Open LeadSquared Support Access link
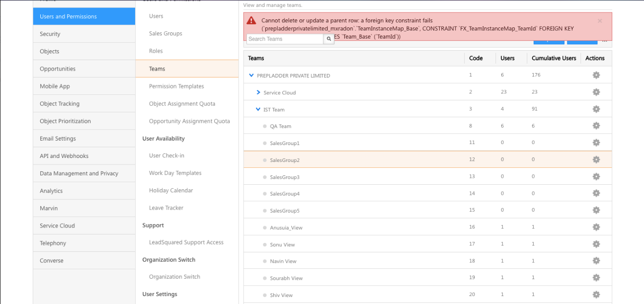The width and height of the screenshot is (644, 304). (186, 242)
